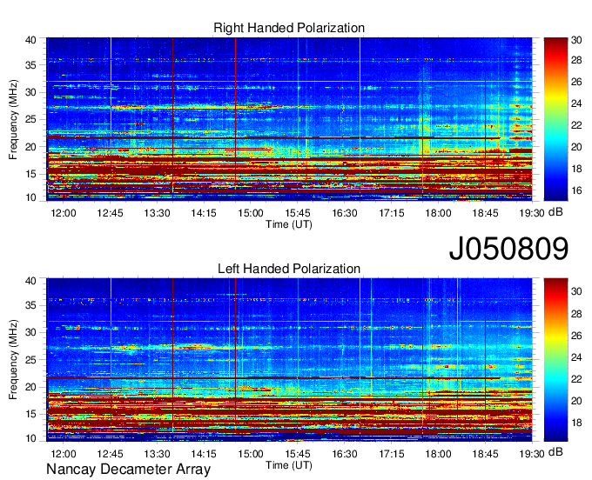Click the 18:00 time tick on the Right Handed plot
This screenshot has height=480, width=592.
click(x=438, y=213)
